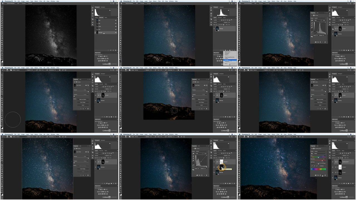Click Levels adjustment icon in Hue/Saturation frame's Adjustments panel
Viewport: 356px width, 200px height.
(x=338, y=189)
